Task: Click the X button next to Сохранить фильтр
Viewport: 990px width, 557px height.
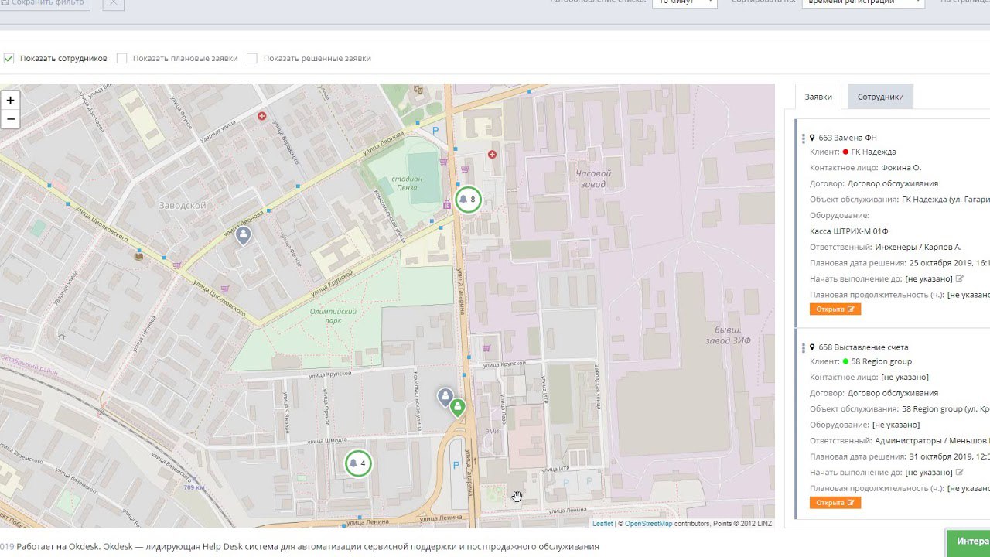Action: 113,3
